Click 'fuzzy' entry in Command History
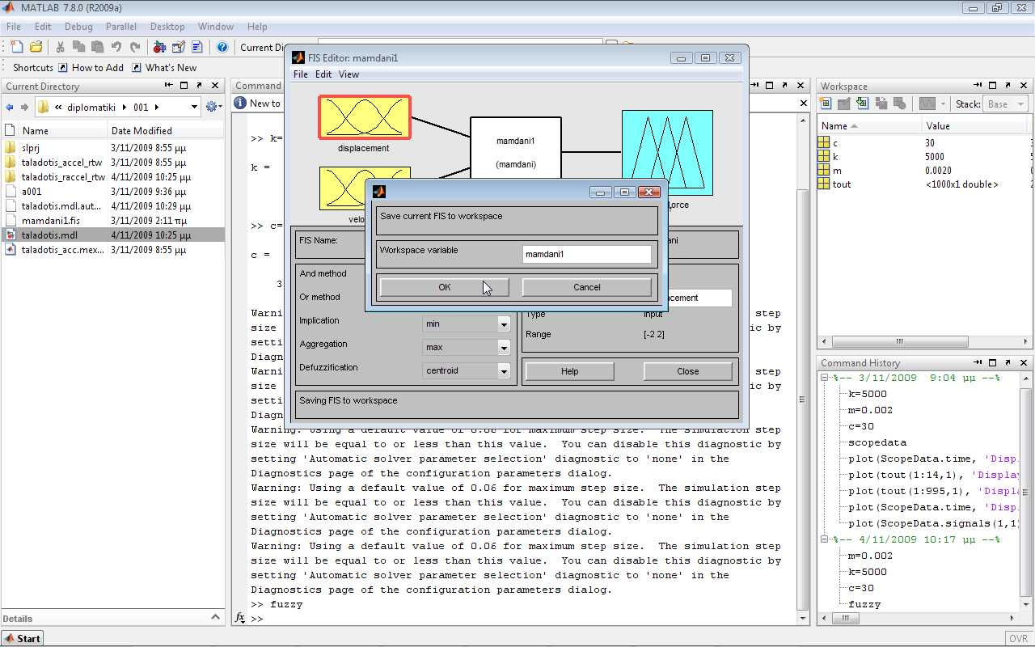The image size is (1035, 647). (x=864, y=604)
